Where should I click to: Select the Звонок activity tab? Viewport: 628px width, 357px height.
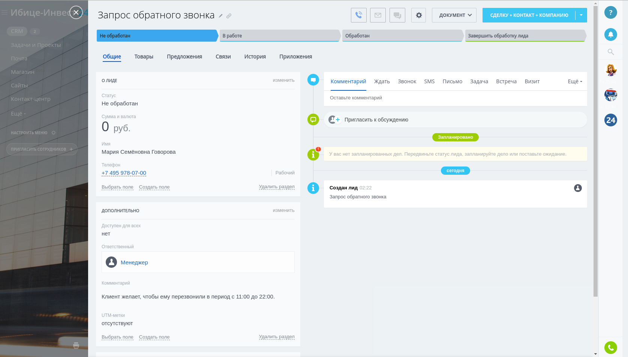(x=407, y=81)
